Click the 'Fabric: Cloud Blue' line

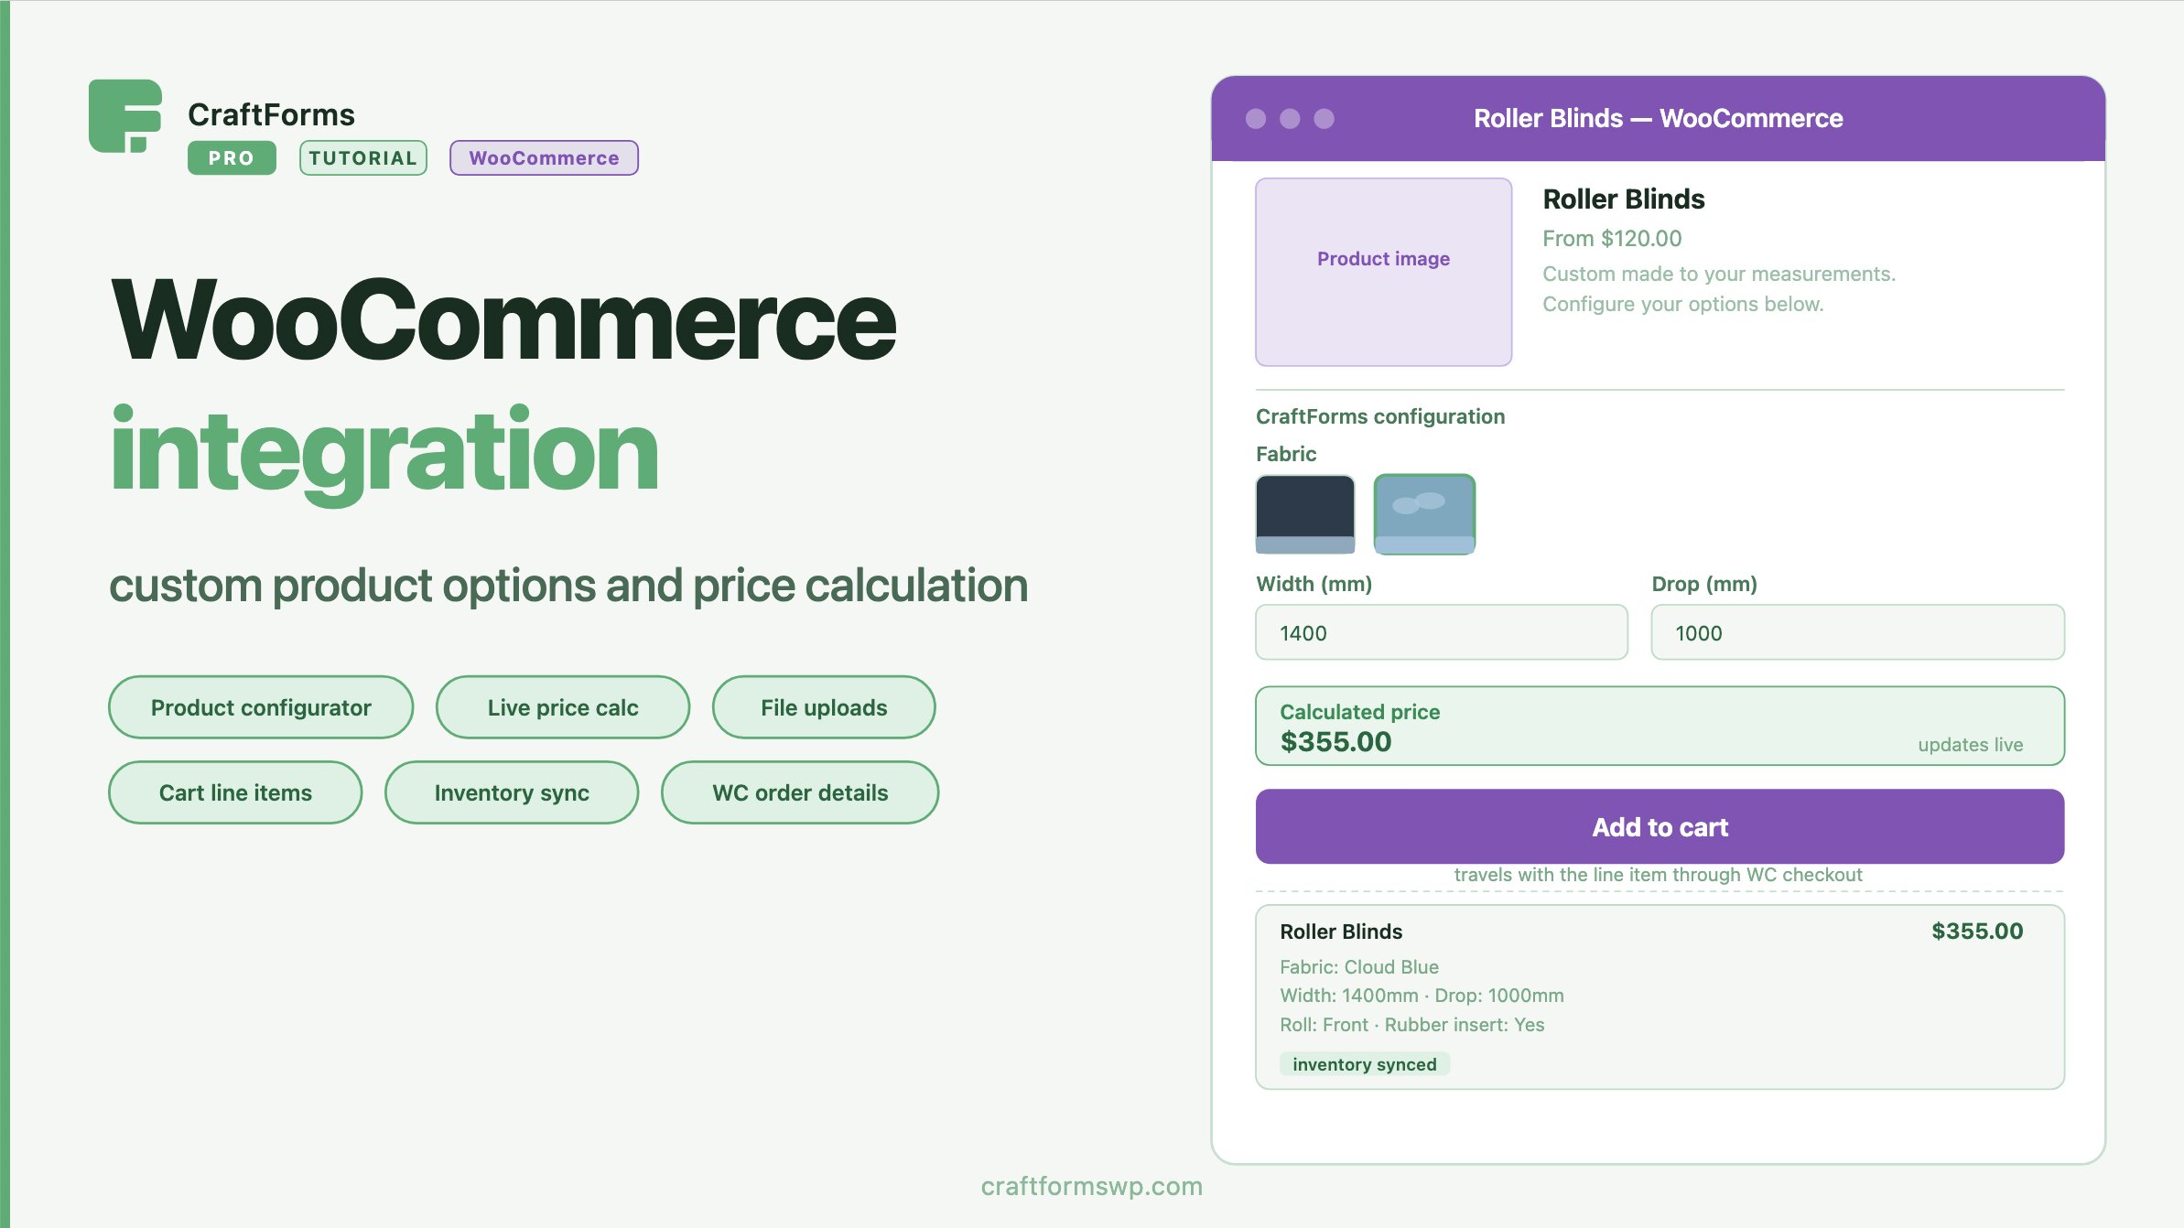click(x=1359, y=967)
